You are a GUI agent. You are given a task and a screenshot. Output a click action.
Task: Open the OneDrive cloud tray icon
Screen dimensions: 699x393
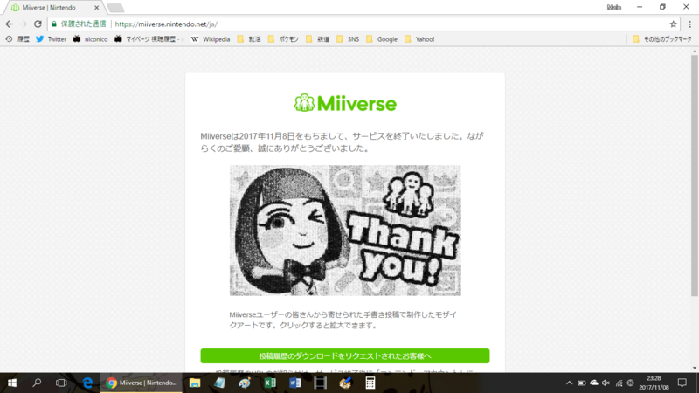click(x=594, y=383)
